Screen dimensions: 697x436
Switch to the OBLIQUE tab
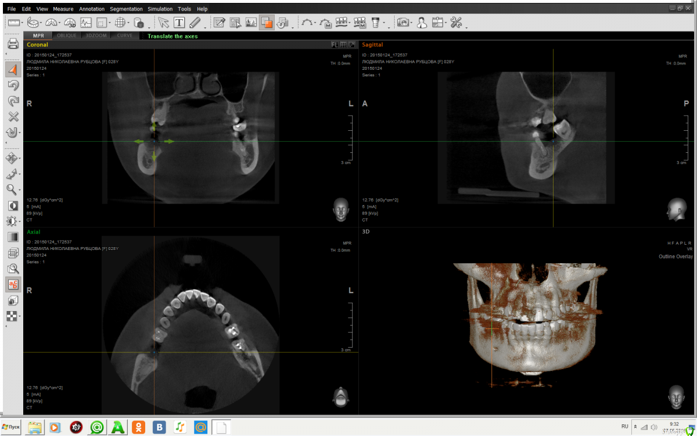pos(66,36)
